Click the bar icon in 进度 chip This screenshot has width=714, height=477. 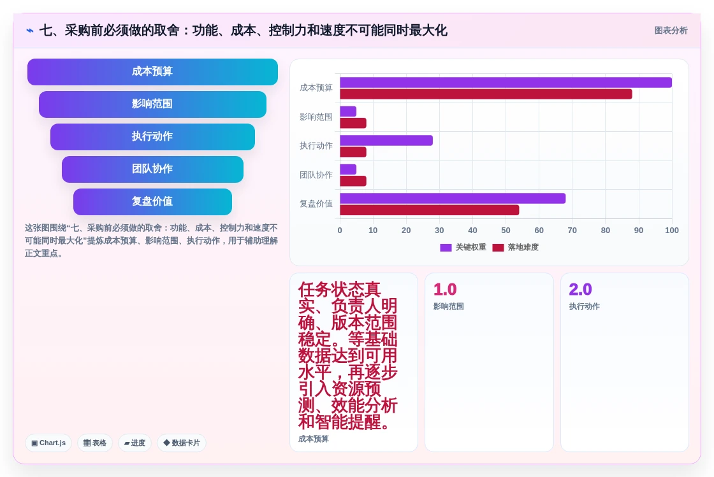(x=127, y=443)
